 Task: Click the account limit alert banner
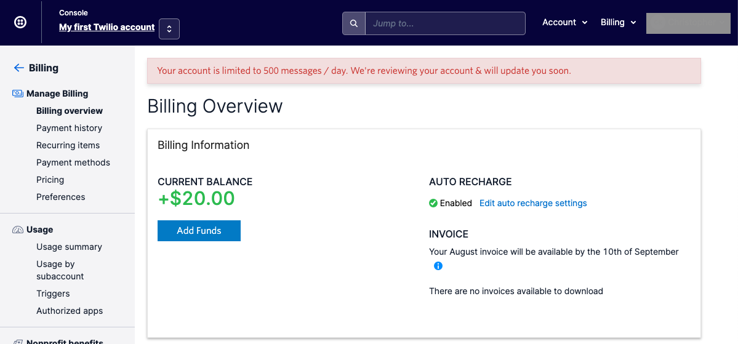pyautogui.click(x=424, y=71)
